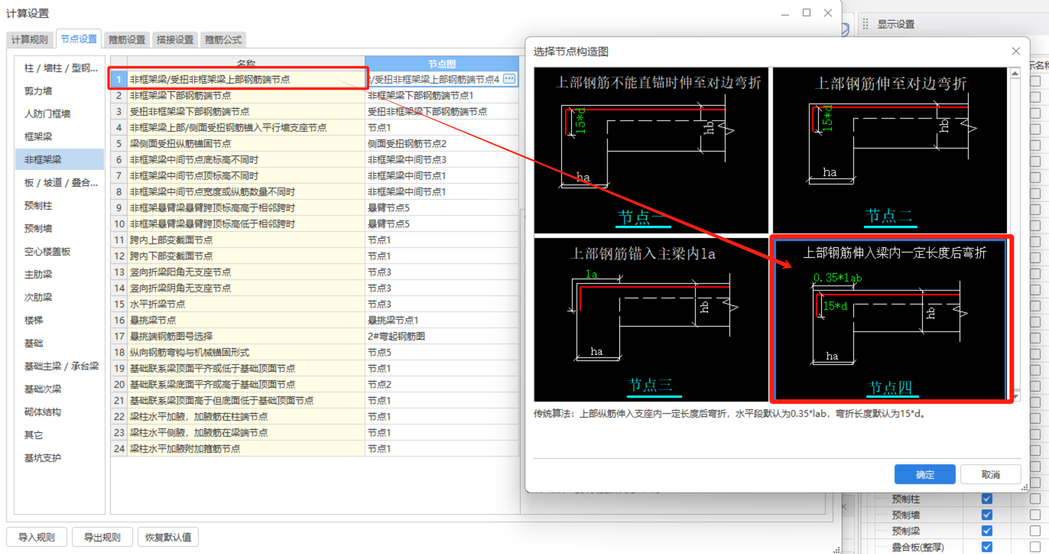Click 恢复默认值 button

168,537
